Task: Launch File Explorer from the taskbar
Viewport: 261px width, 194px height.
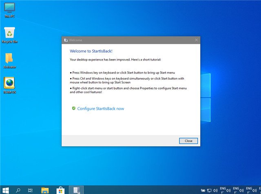Action: (x=45, y=190)
